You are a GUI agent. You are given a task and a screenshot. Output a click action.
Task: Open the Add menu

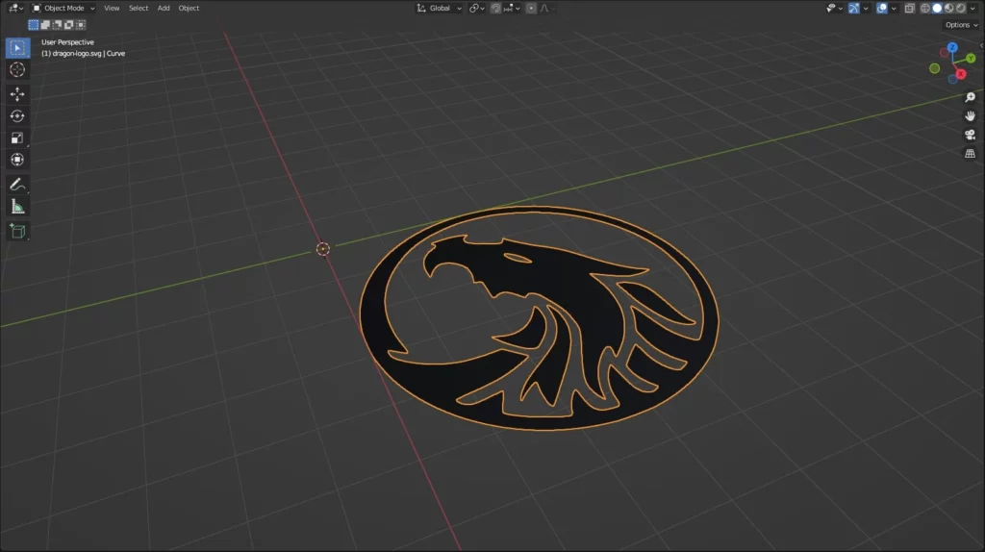[164, 8]
